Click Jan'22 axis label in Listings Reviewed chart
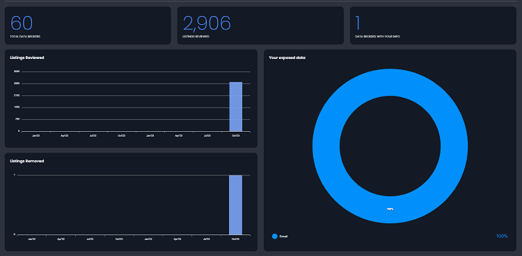 point(36,136)
